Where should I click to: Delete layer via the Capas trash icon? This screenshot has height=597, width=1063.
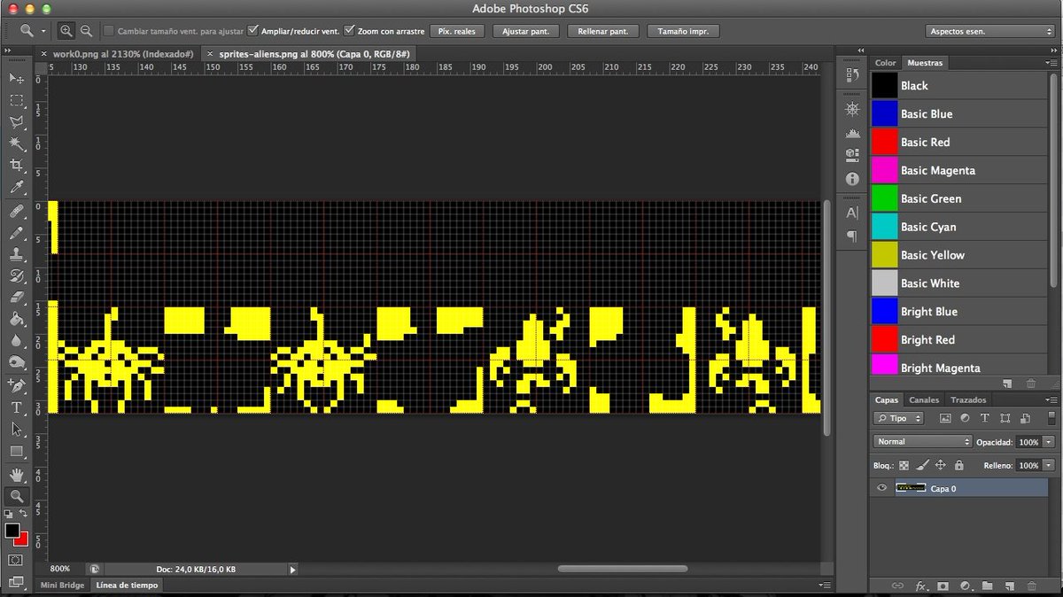coord(1031,586)
